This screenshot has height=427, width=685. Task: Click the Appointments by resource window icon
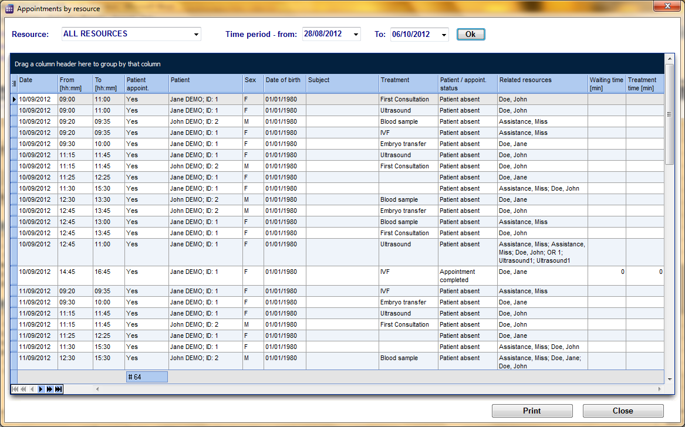(x=9, y=9)
